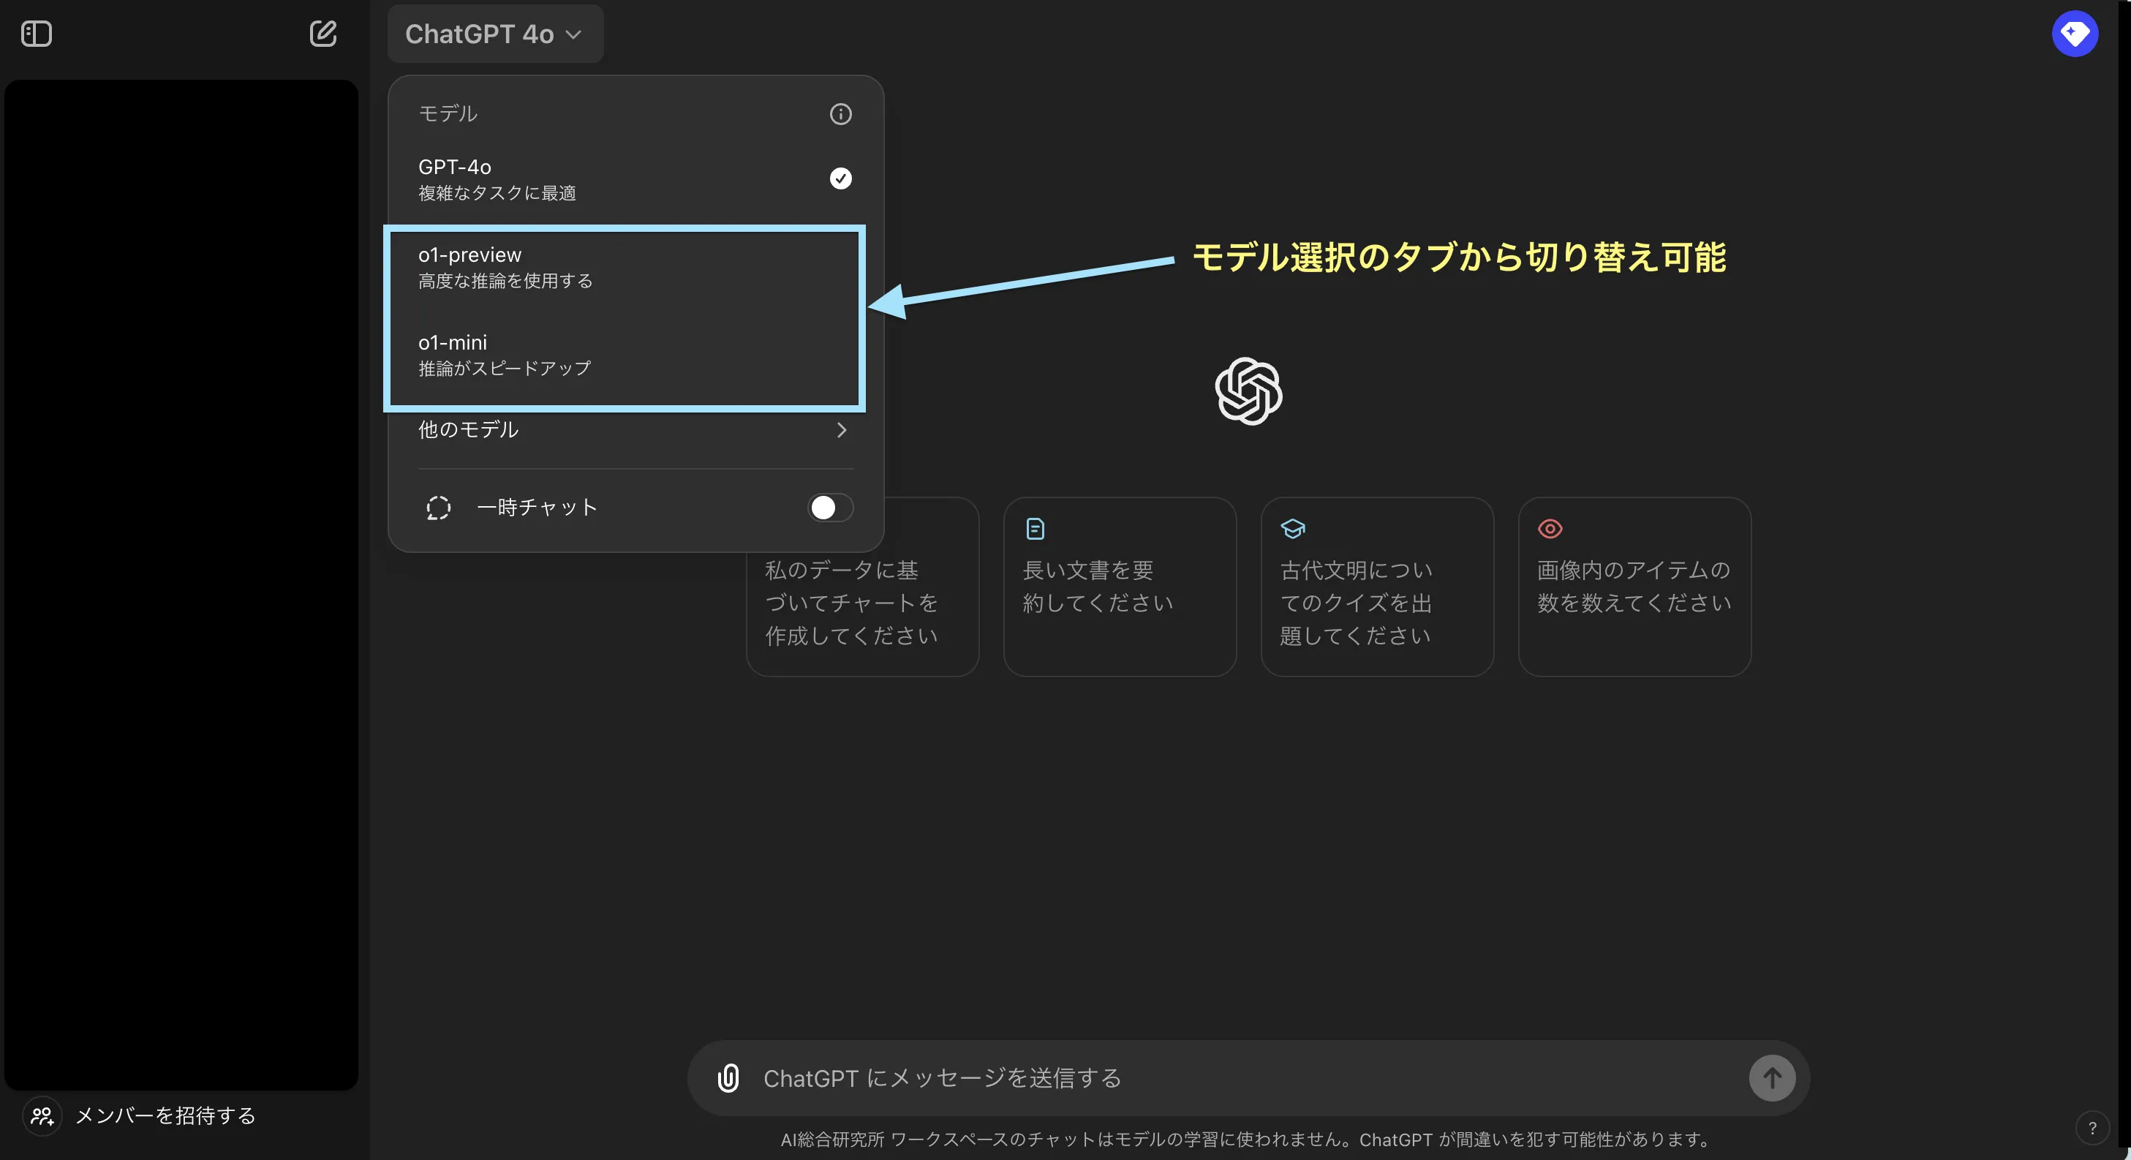Click the workspace disclaimer text at bottom
The width and height of the screenshot is (2131, 1160).
[x=1248, y=1140]
